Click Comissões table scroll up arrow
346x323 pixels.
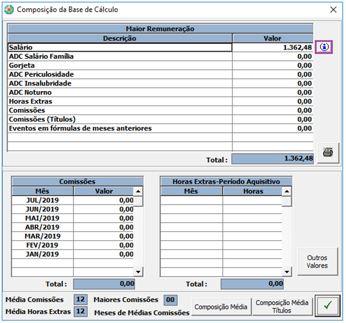[x=138, y=191]
